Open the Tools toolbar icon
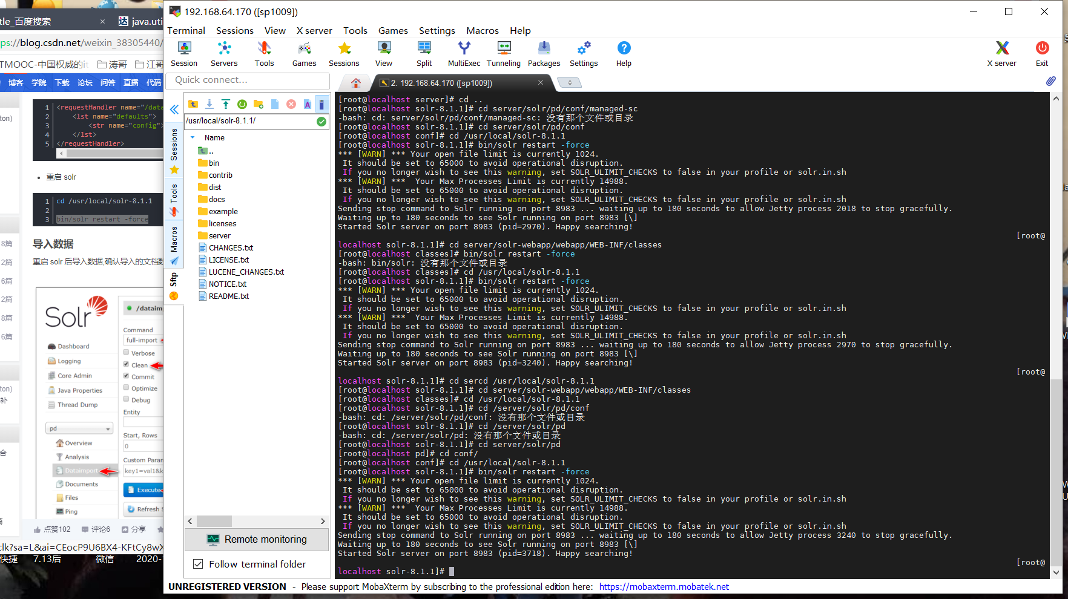 coord(264,54)
